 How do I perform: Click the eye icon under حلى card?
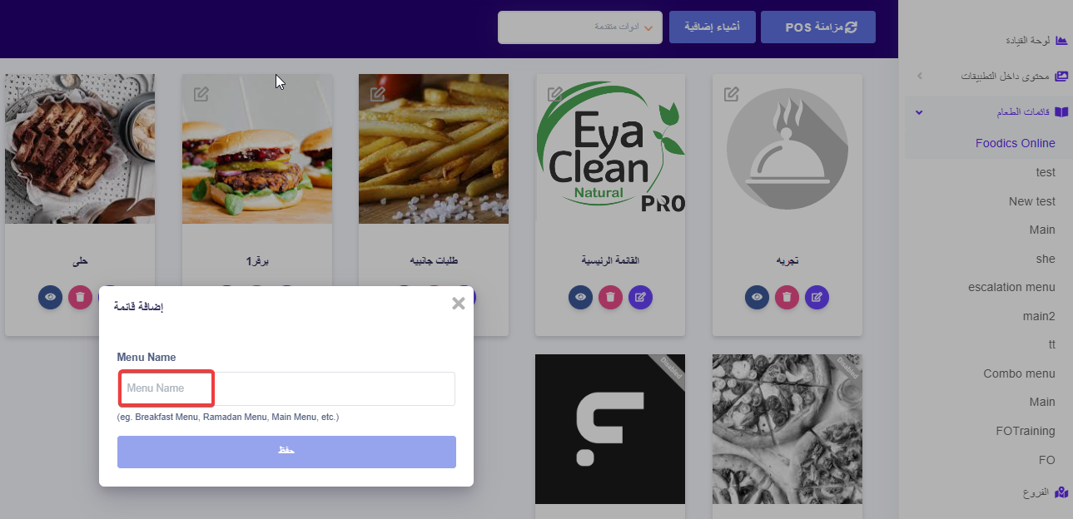[x=51, y=297]
